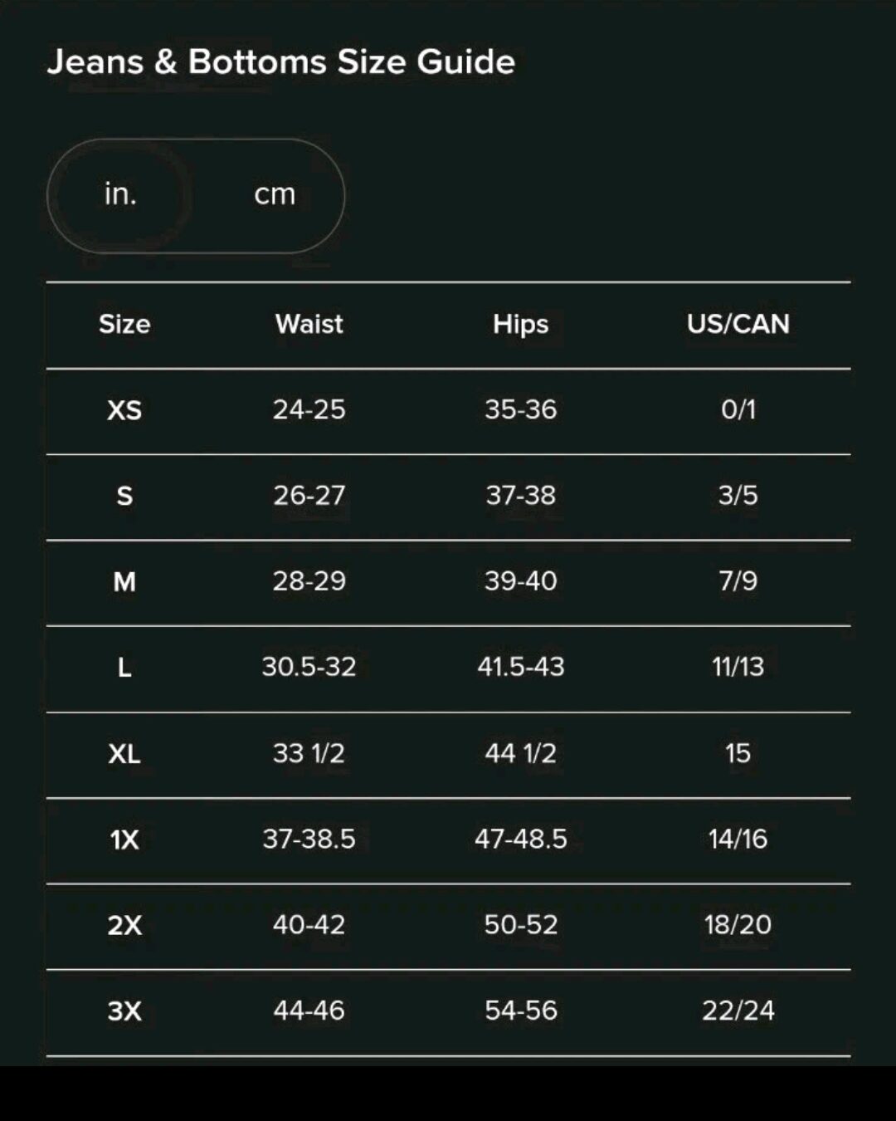The height and width of the screenshot is (1121, 896).
Task: Click the Size column header
Action: pyautogui.click(x=124, y=324)
